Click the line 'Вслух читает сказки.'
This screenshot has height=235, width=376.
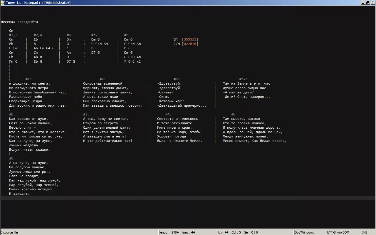[30, 150]
